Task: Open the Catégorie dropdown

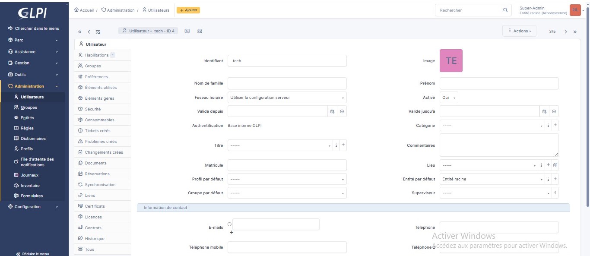Action: (x=492, y=126)
